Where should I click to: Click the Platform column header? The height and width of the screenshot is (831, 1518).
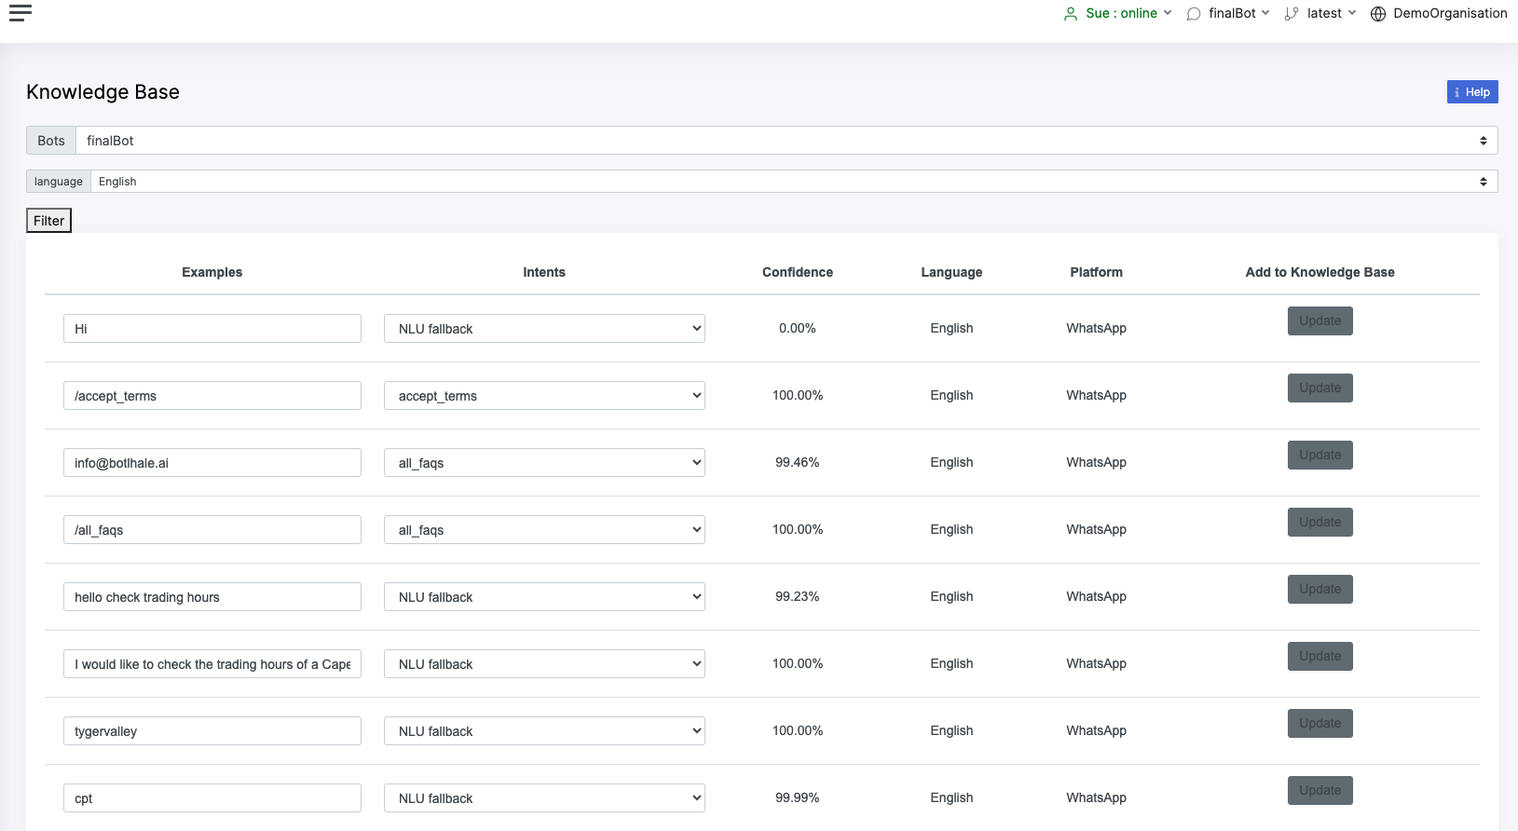[x=1096, y=272]
